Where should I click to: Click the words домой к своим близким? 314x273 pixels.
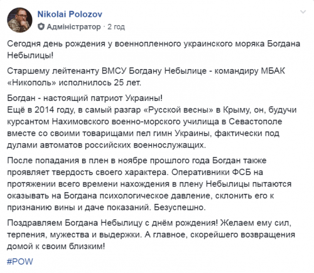(56, 246)
